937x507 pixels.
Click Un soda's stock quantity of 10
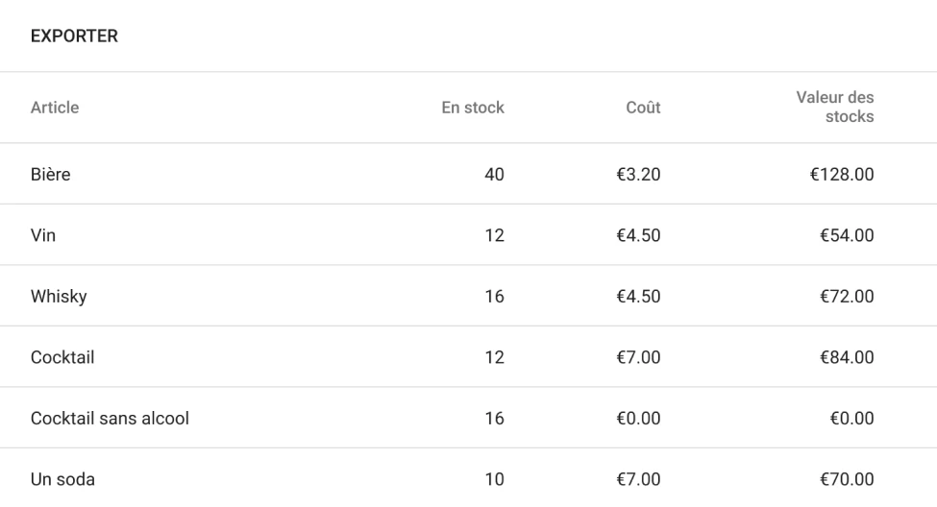click(x=494, y=479)
